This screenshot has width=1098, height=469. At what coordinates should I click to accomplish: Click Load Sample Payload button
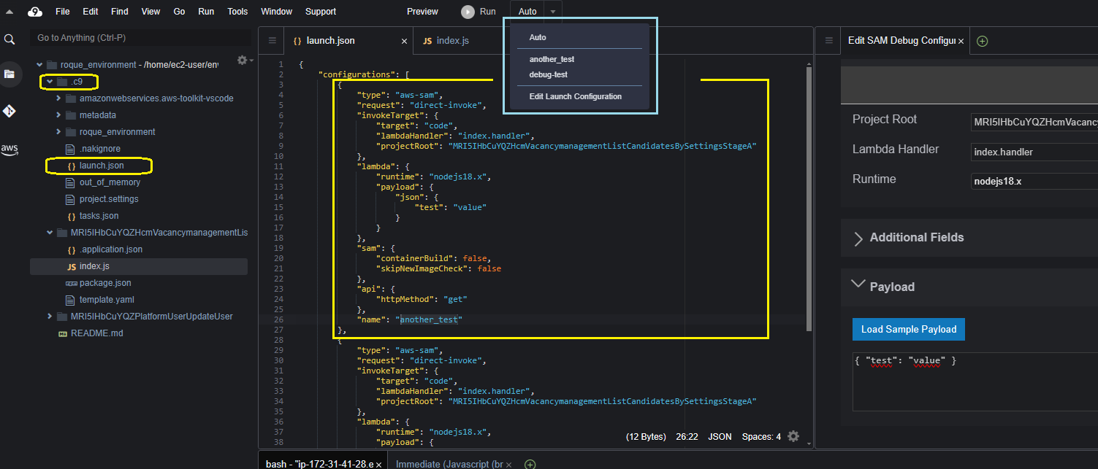click(909, 329)
